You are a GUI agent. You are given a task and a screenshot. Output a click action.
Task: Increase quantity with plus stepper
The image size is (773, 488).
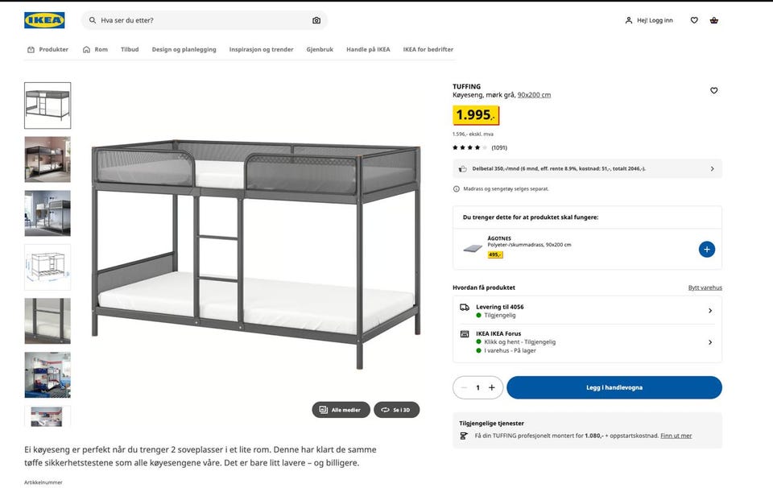coord(491,387)
